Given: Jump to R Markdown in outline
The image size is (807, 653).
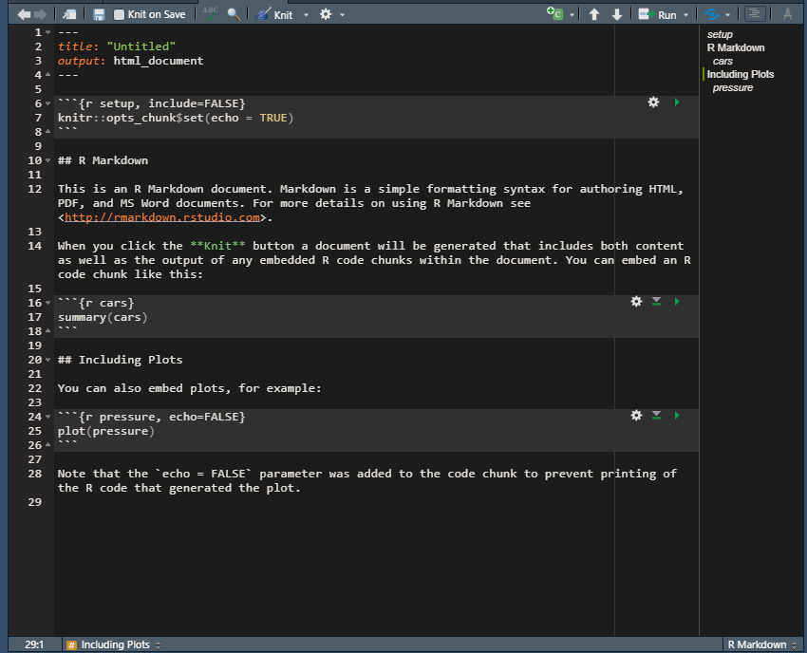Looking at the screenshot, I should [736, 47].
